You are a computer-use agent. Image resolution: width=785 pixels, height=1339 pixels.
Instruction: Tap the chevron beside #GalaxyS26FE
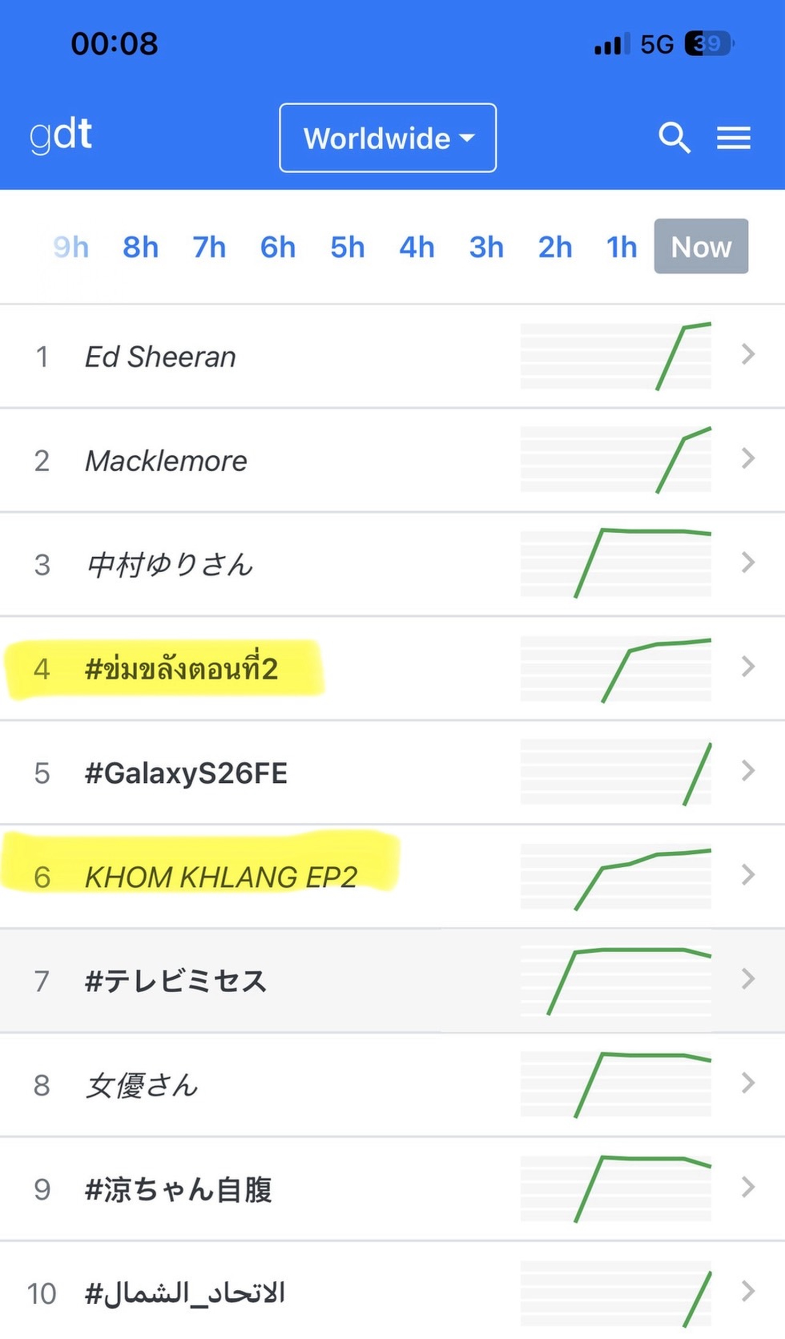point(748,770)
